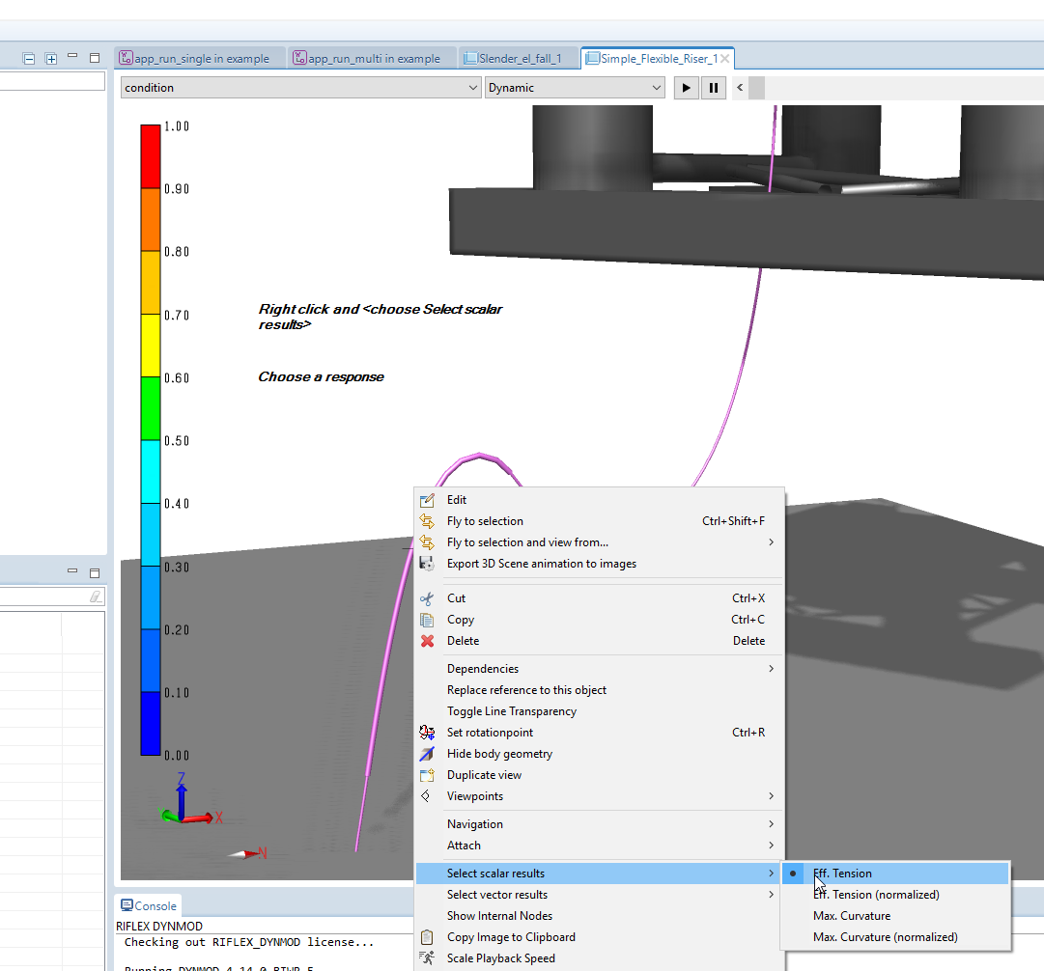
Task: Click the Edit icon in context menu
Action: (x=427, y=500)
